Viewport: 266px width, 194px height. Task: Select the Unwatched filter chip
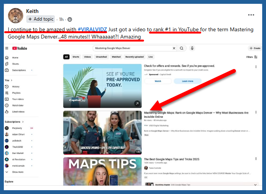click(x=101, y=57)
